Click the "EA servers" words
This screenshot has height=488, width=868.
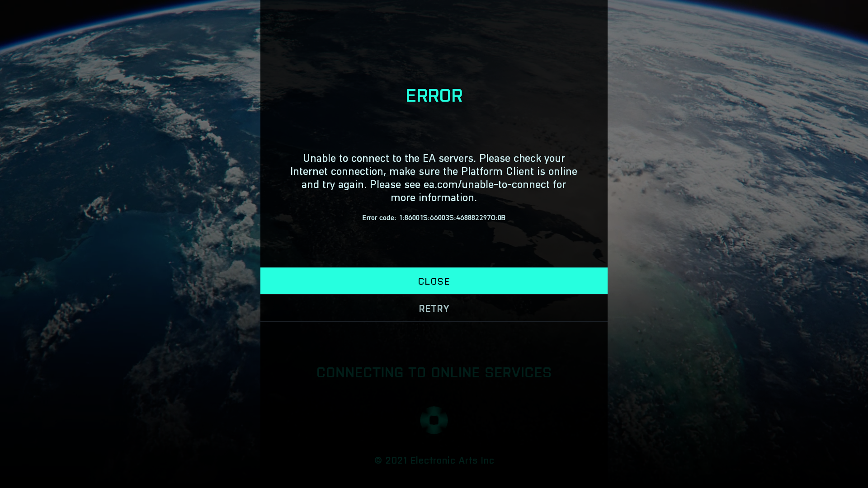point(448,158)
